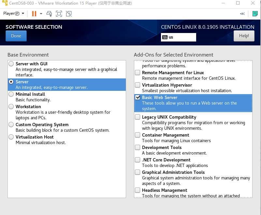This screenshot has width=261, height=215.
Task: Send Ctrl+Alt+Del to virtual machine
Action: (49, 14)
